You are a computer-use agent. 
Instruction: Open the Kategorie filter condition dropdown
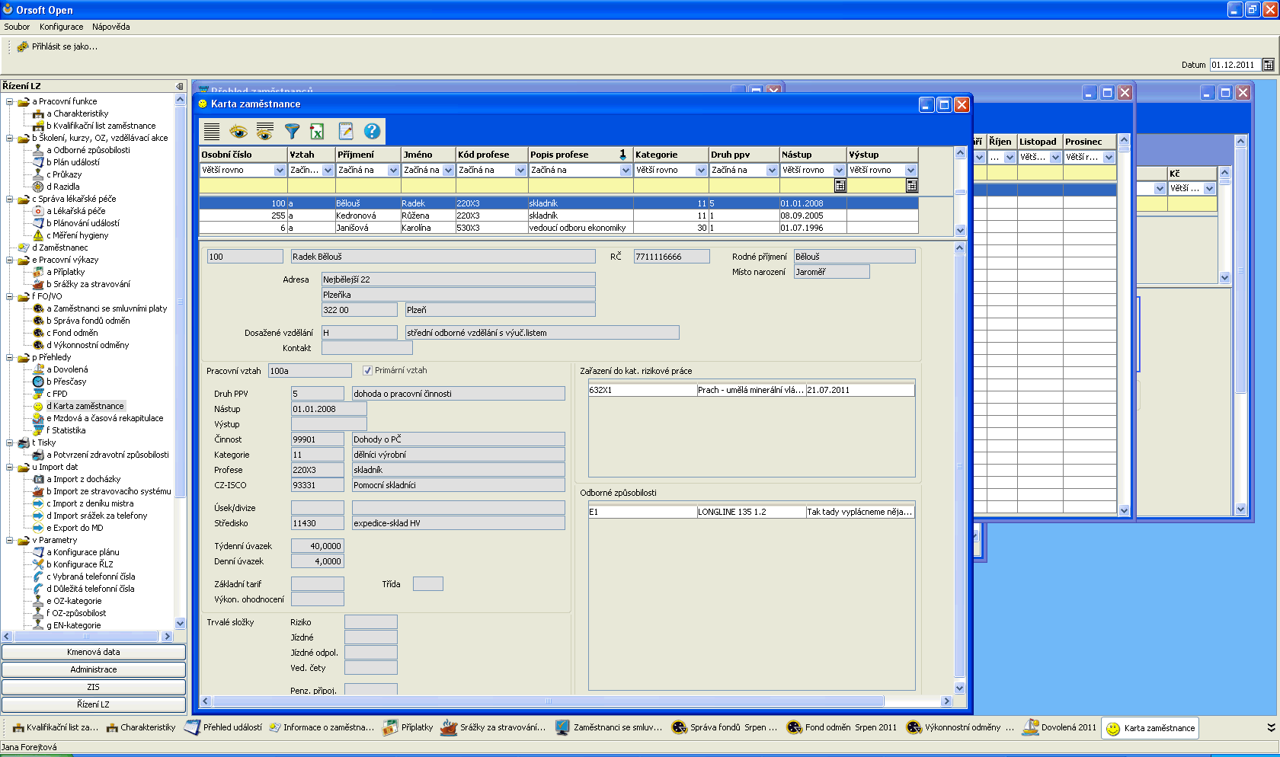(701, 171)
